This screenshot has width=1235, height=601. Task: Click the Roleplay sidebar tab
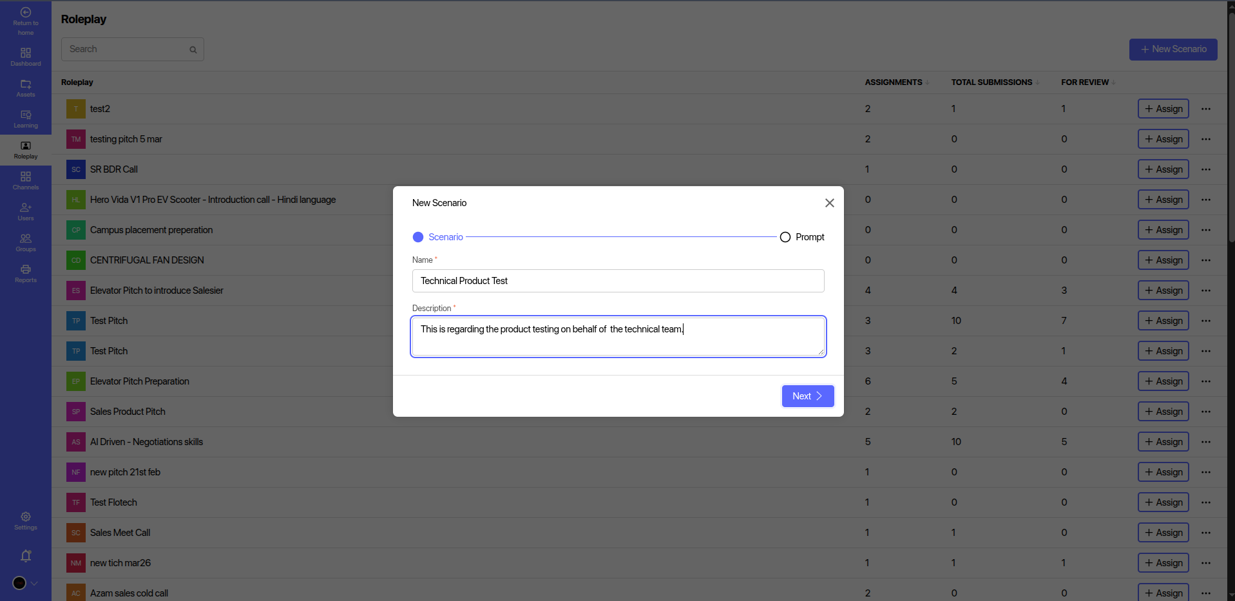(x=26, y=149)
